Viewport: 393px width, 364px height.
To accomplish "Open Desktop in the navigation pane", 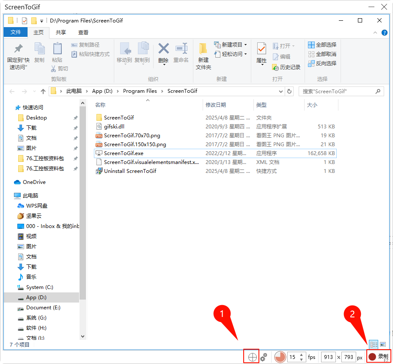I will click(33, 118).
